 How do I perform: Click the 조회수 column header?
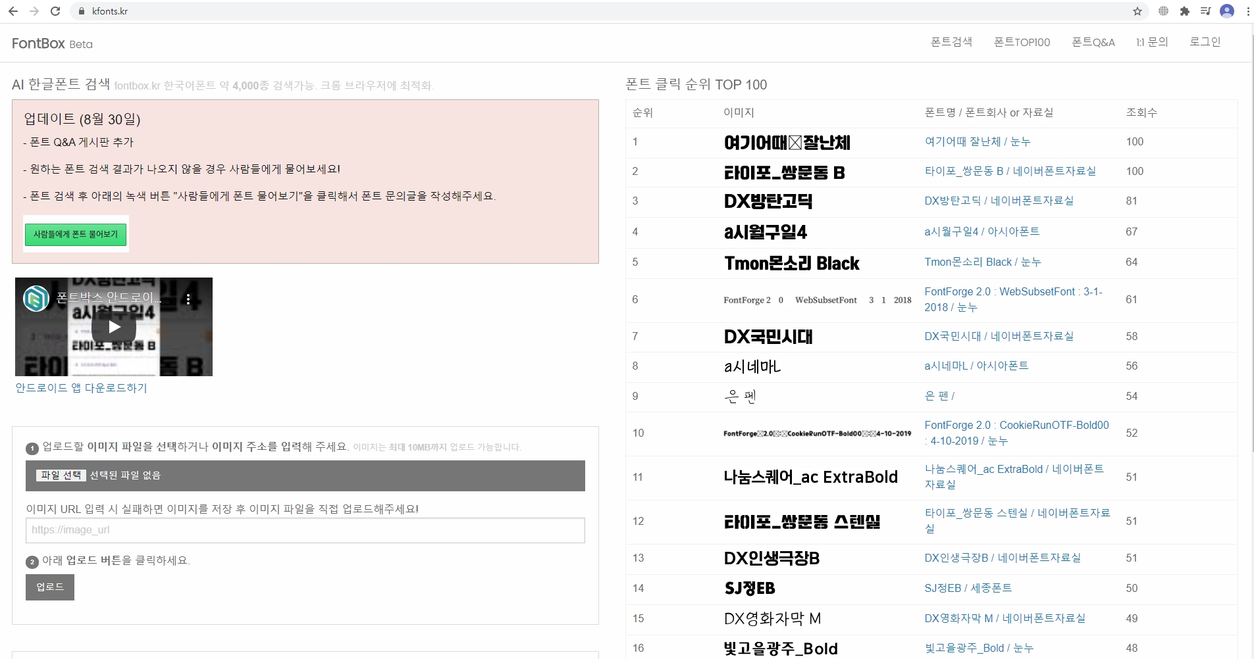click(x=1141, y=112)
